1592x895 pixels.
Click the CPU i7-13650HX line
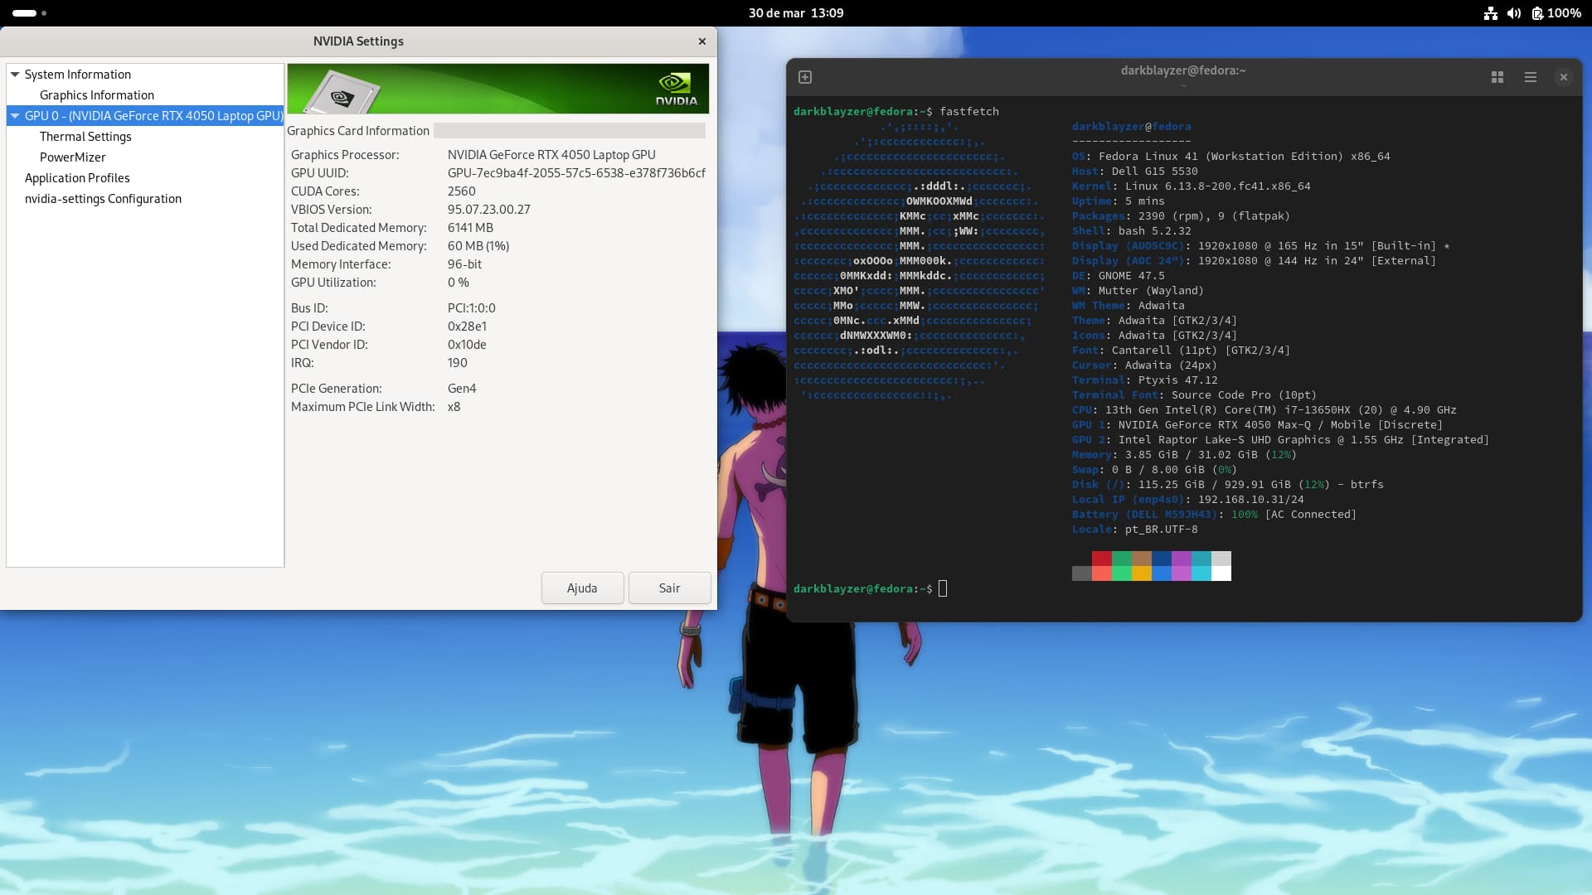click(1264, 410)
